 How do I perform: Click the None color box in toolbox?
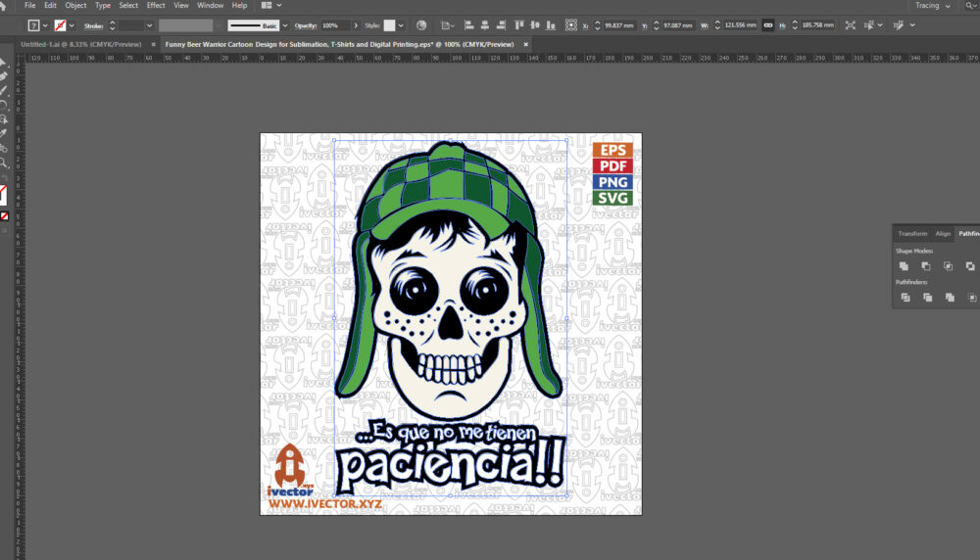coord(4,216)
